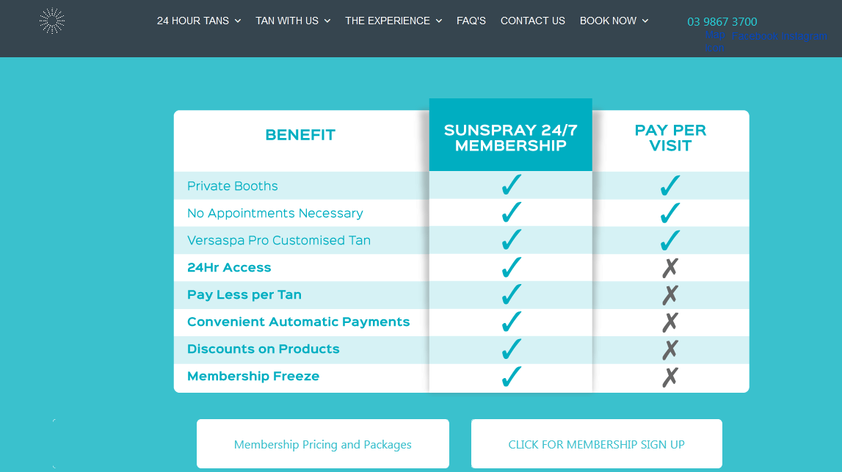Toggle the checkmark for Versaspa Pro Customised Tan
Image resolution: width=842 pixels, height=472 pixels.
[510, 240]
